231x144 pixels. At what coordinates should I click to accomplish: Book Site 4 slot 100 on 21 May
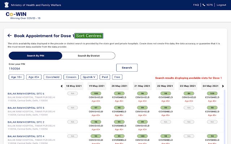click(x=142, y=136)
